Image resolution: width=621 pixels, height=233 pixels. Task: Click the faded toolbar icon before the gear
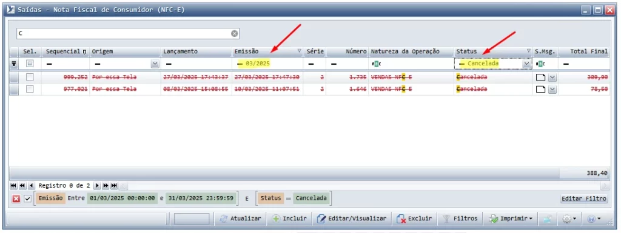point(548,218)
